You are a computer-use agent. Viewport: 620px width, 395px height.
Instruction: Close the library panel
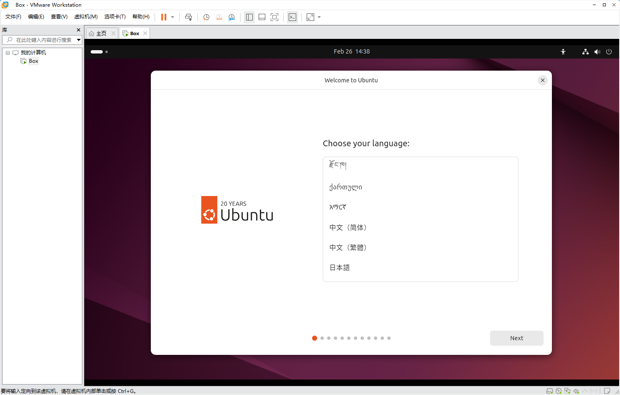pos(79,30)
